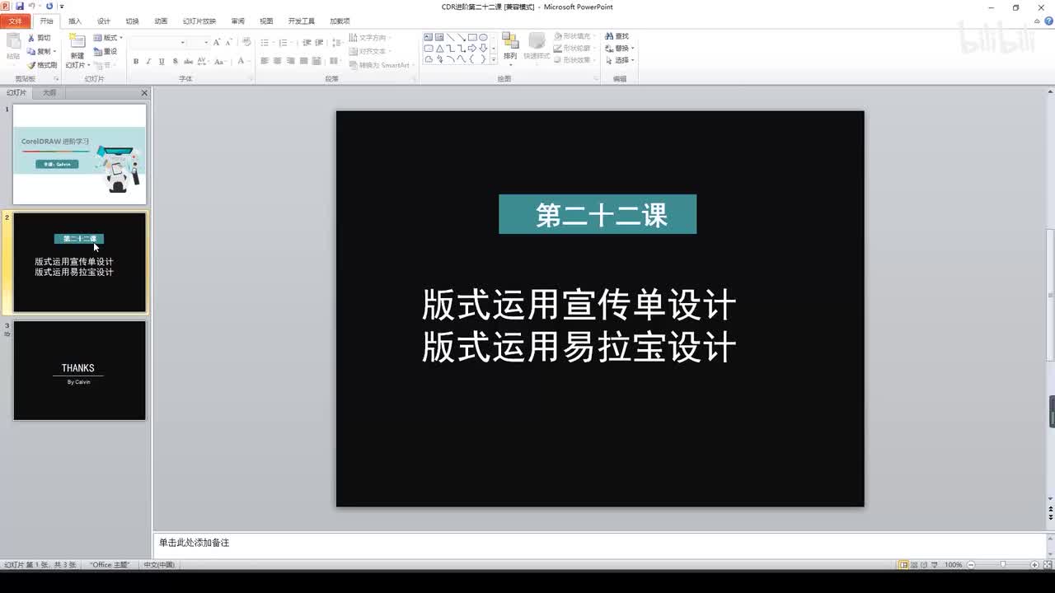Screen dimensions: 1055x593
Task: Open Find with the binoculars 查找 button
Action: point(617,36)
